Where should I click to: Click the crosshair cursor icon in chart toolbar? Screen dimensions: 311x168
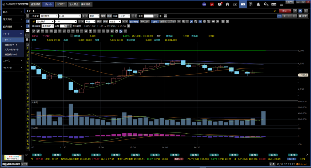[x=179, y=22]
